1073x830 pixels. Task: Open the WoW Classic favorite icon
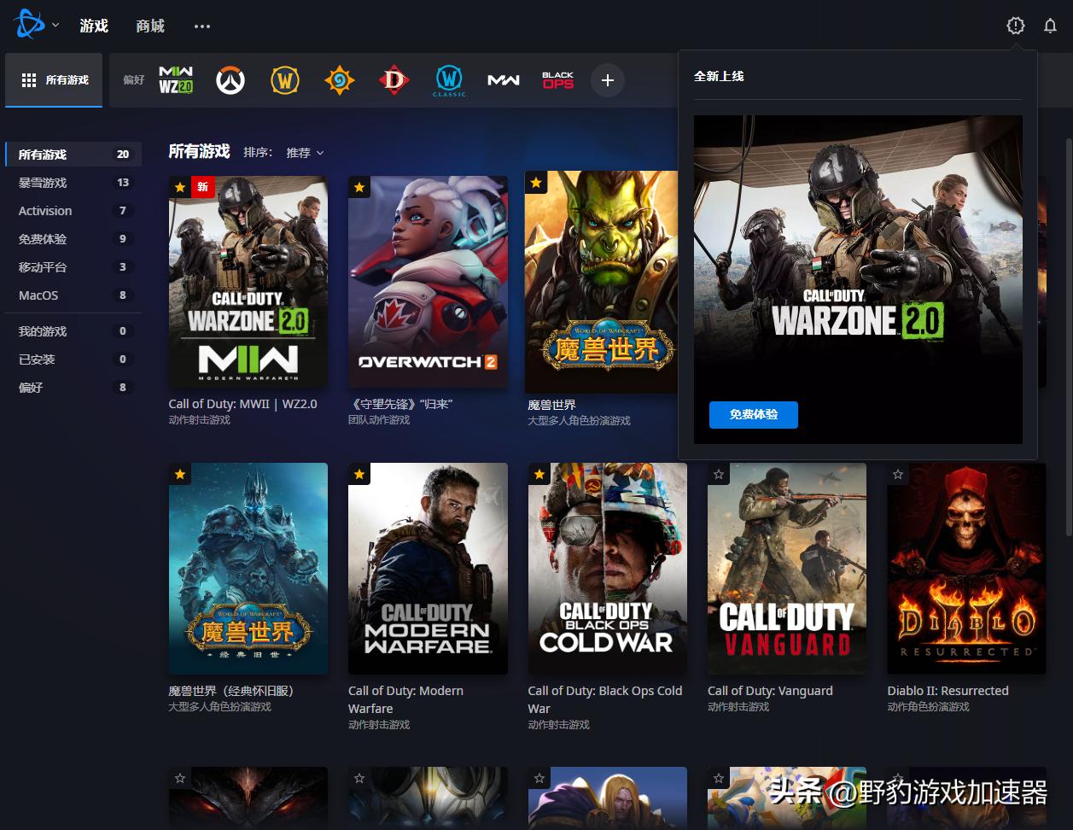449,80
